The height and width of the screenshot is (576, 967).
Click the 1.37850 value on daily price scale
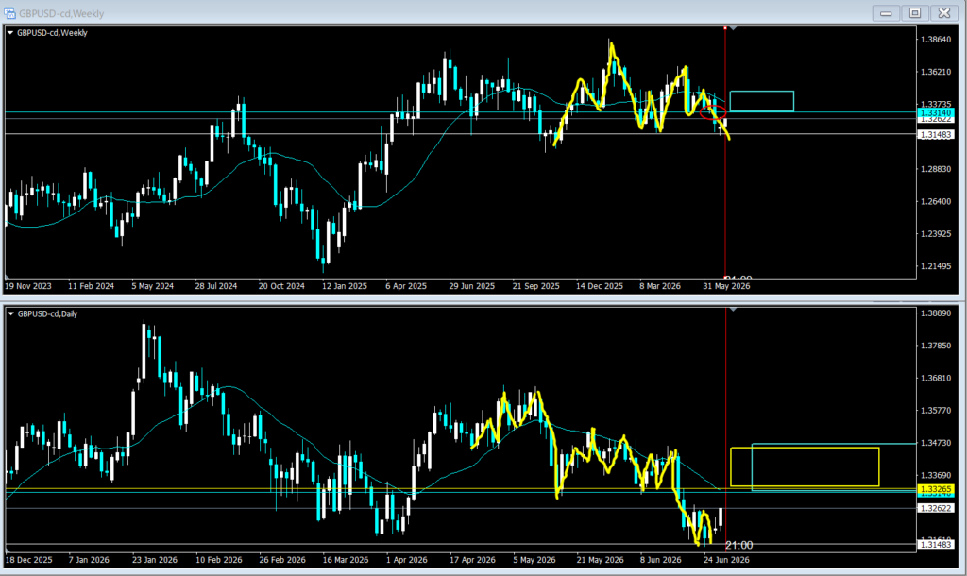[x=935, y=346]
